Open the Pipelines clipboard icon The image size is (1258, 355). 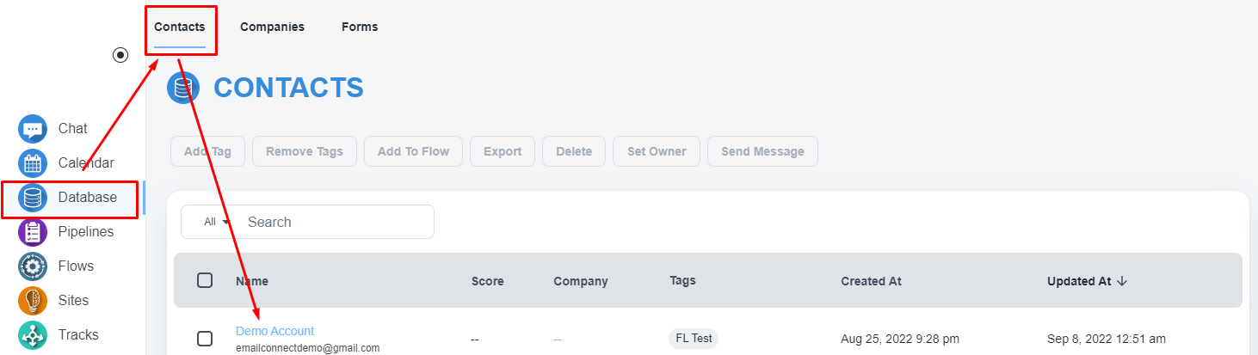pos(33,232)
